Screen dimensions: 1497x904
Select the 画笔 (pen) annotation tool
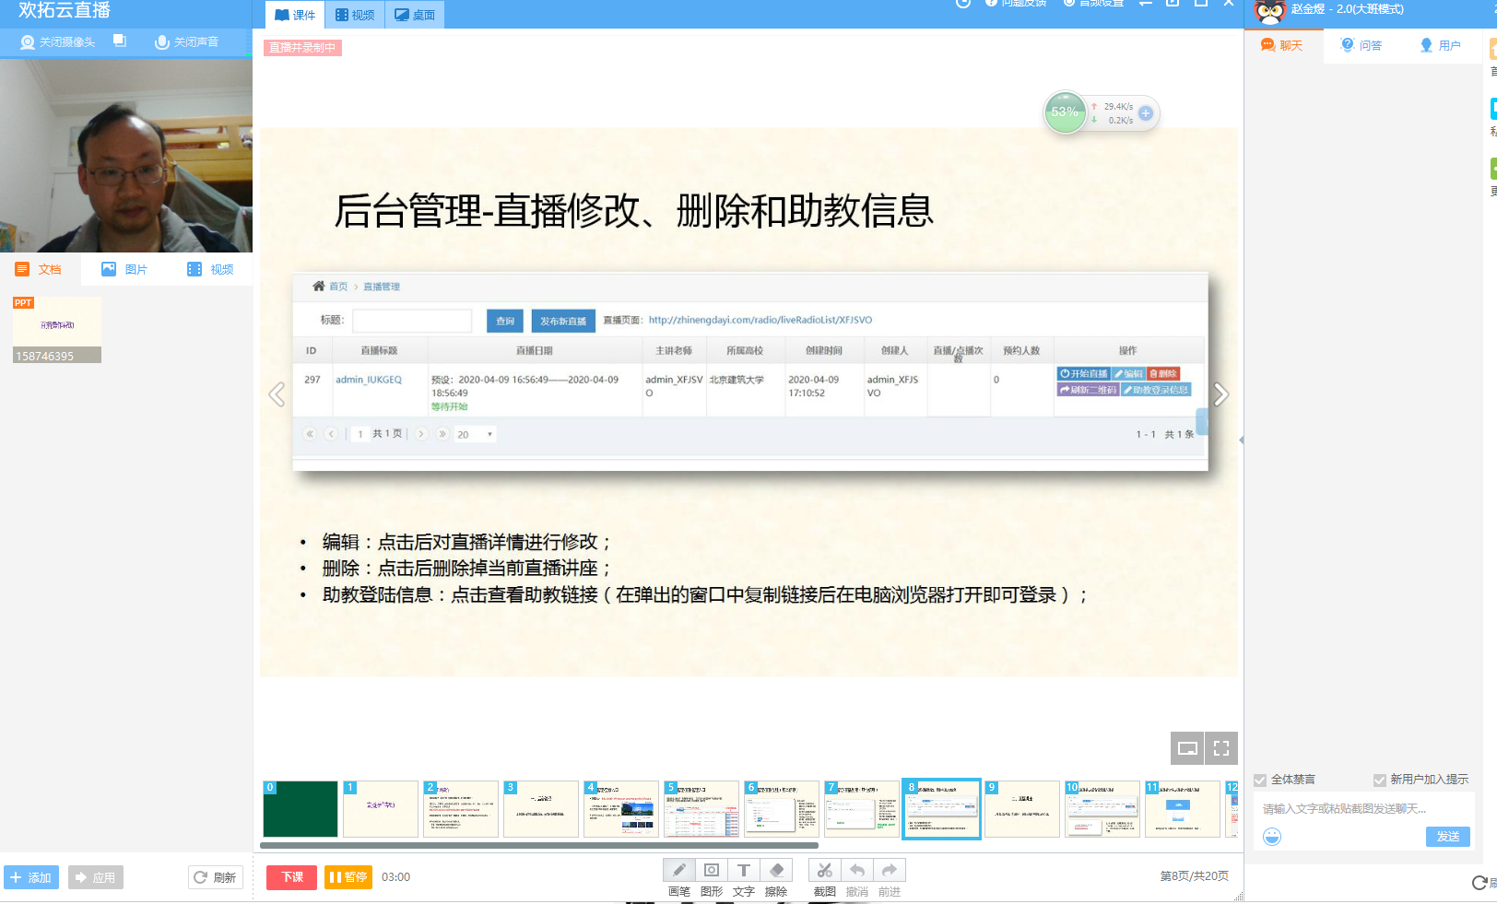[678, 869]
